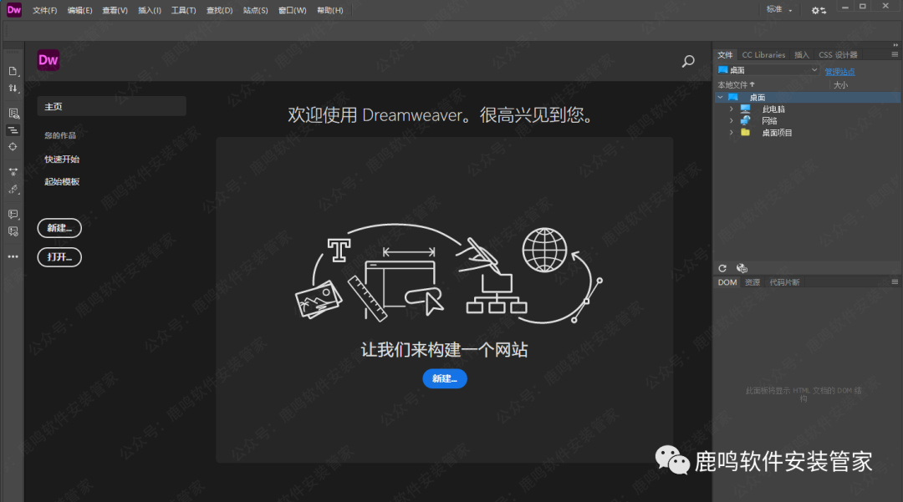The image size is (903, 502).
Task: Collapse the 桌面 root site node
Action: click(721, 96)
